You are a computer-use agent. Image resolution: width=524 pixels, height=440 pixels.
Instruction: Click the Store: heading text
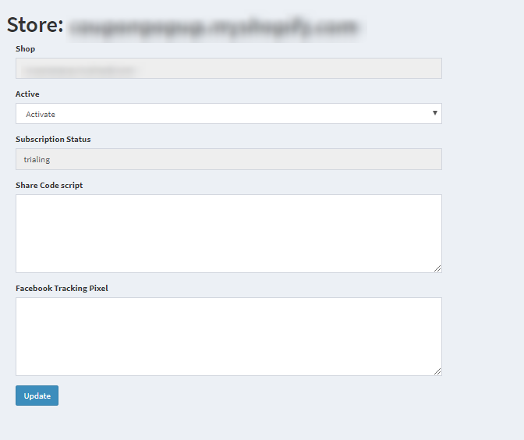pyautogui.click(x=35, y=25)
